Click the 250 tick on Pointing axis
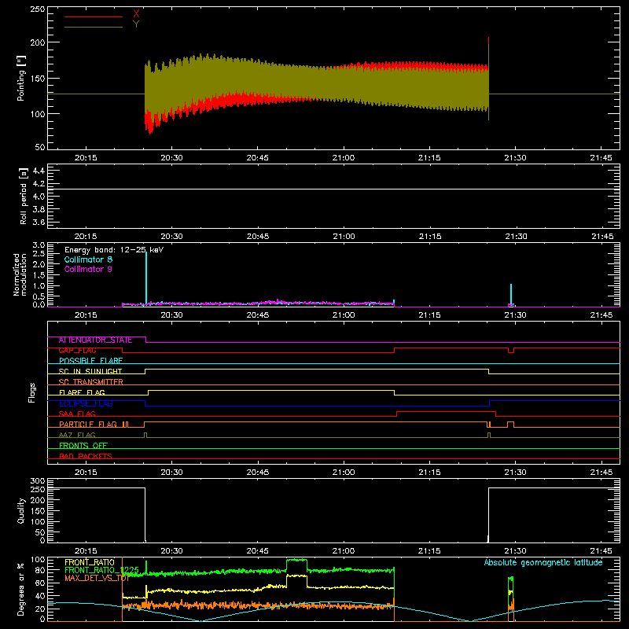 point(38,9)
